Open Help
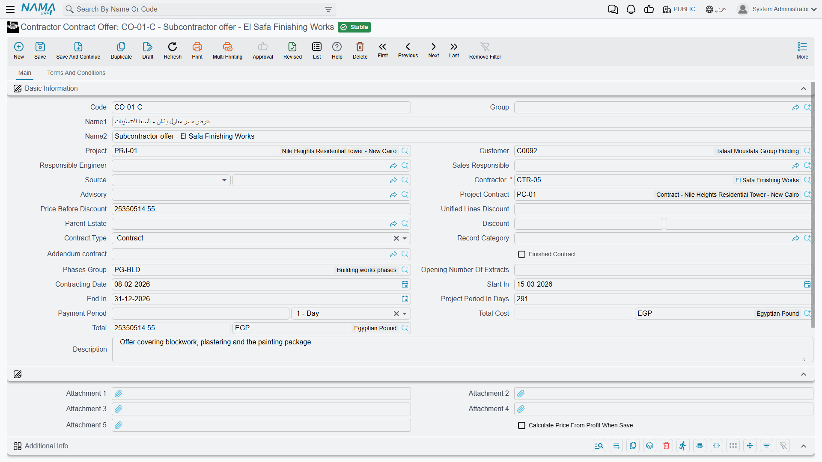Viewport: 822px width, 462px height. 337,50
